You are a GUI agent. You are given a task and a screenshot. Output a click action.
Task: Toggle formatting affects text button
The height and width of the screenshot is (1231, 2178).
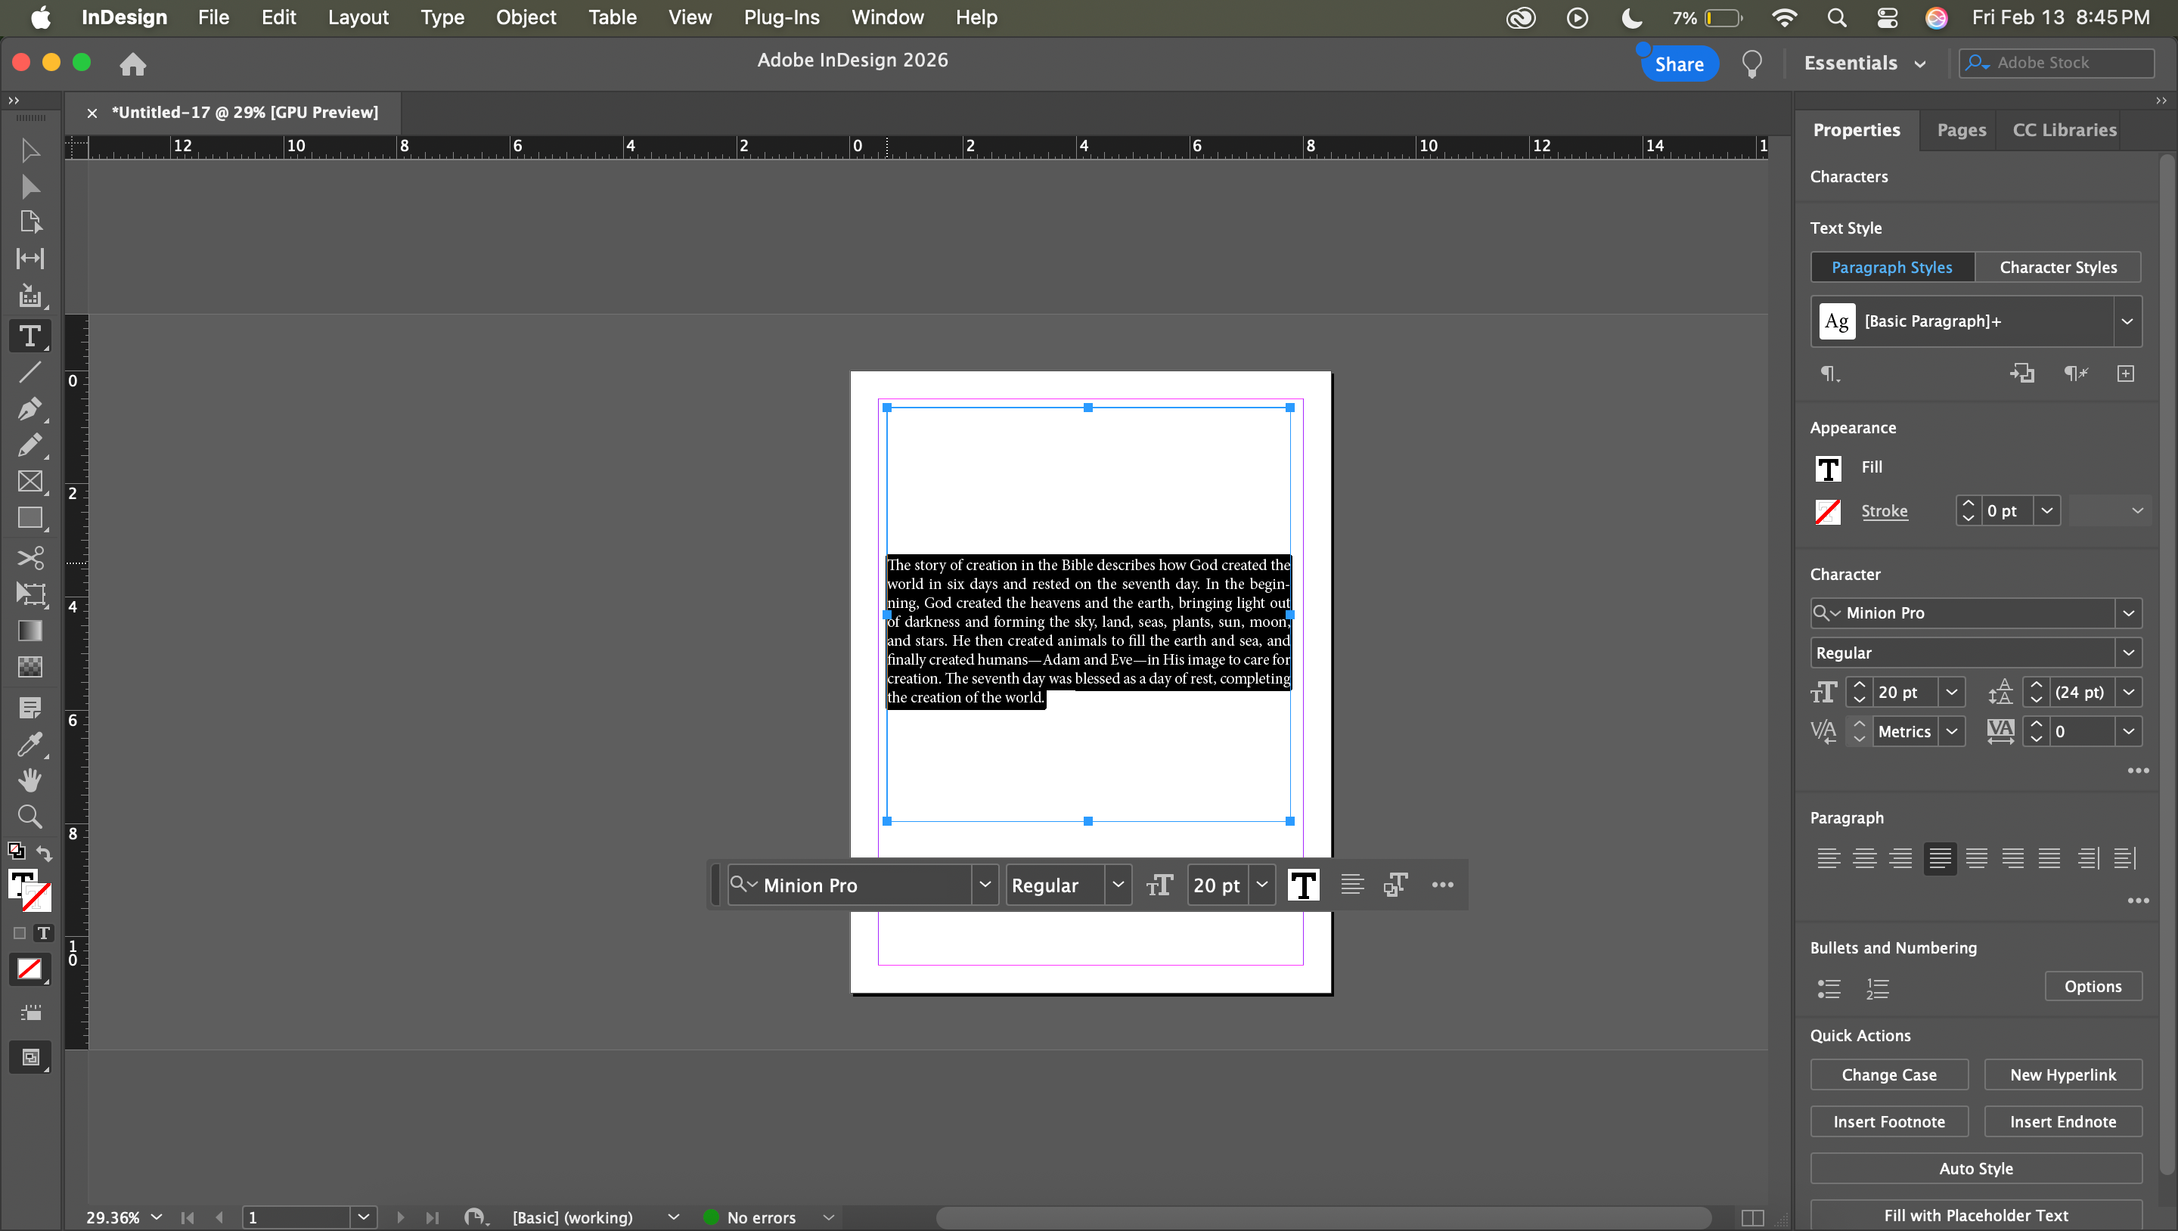click(43, 933)
